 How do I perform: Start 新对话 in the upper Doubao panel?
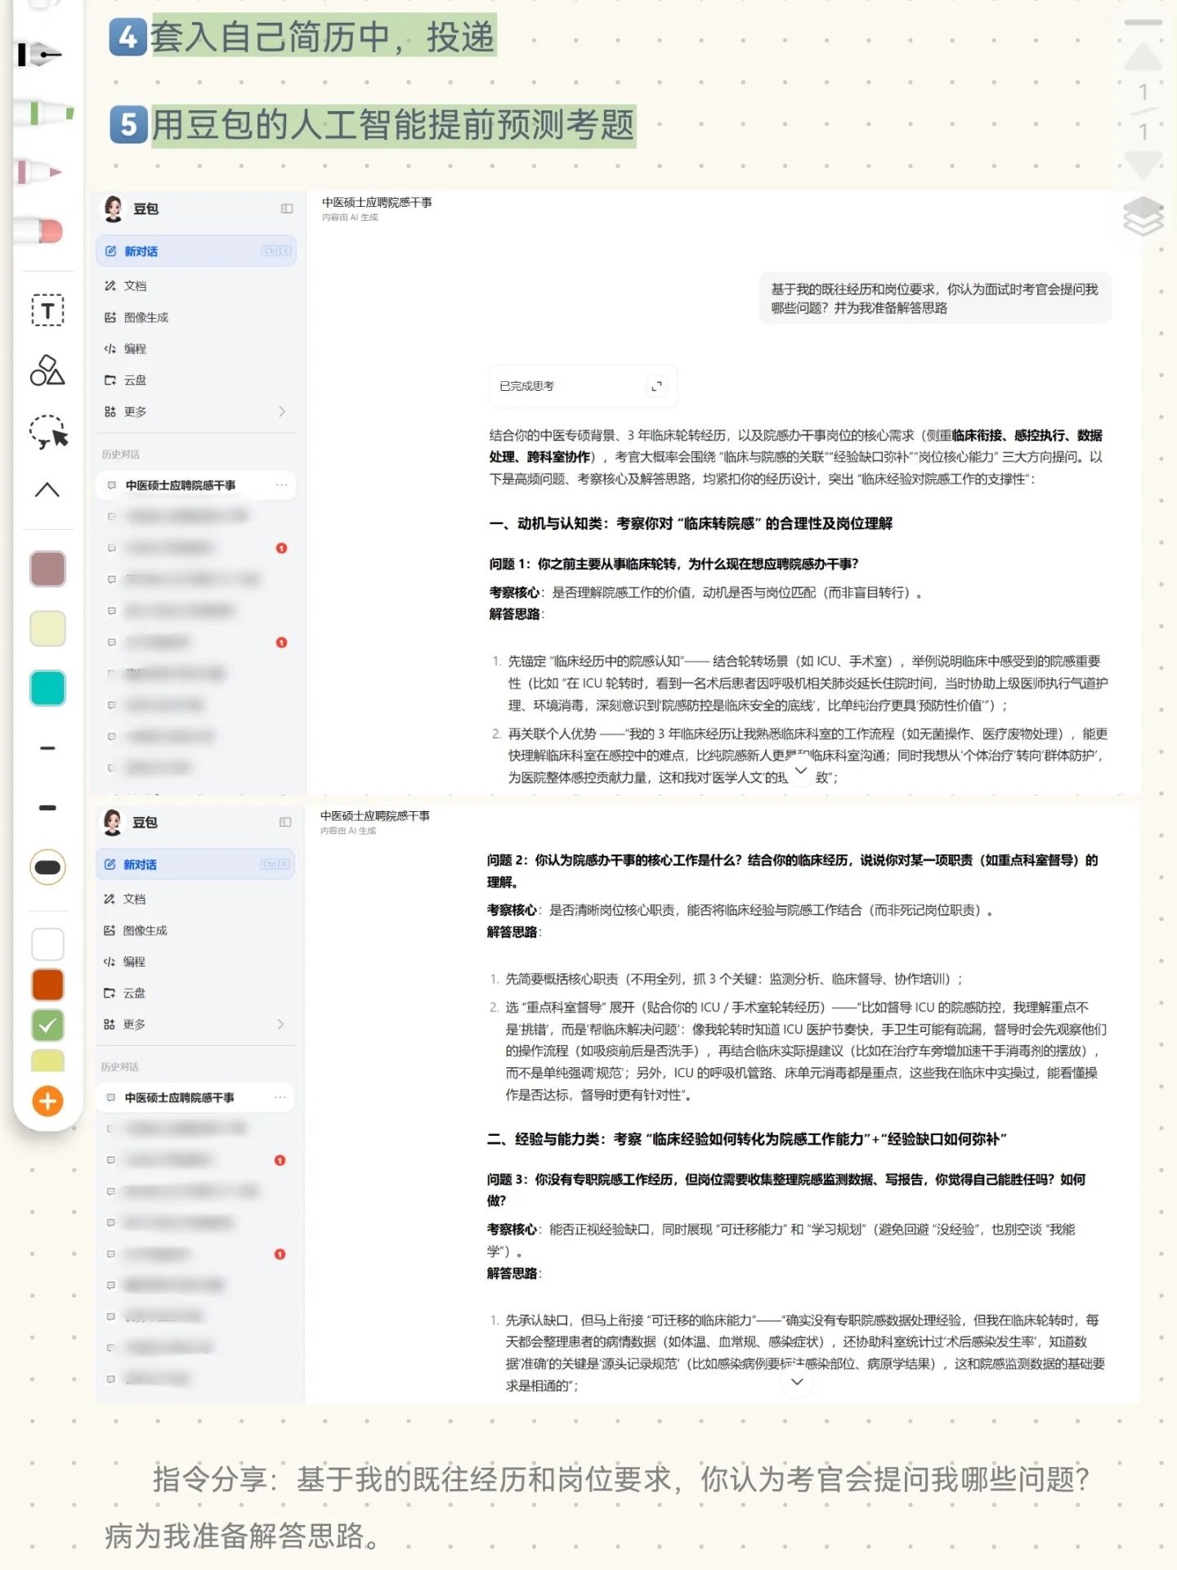pyautogui.click(x=196, y=251)
